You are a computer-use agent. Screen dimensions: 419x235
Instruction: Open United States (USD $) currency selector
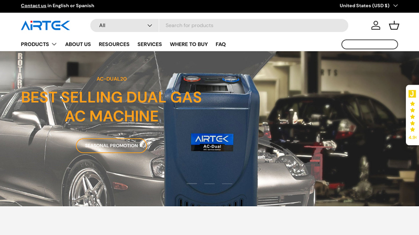tap(369, 6)
